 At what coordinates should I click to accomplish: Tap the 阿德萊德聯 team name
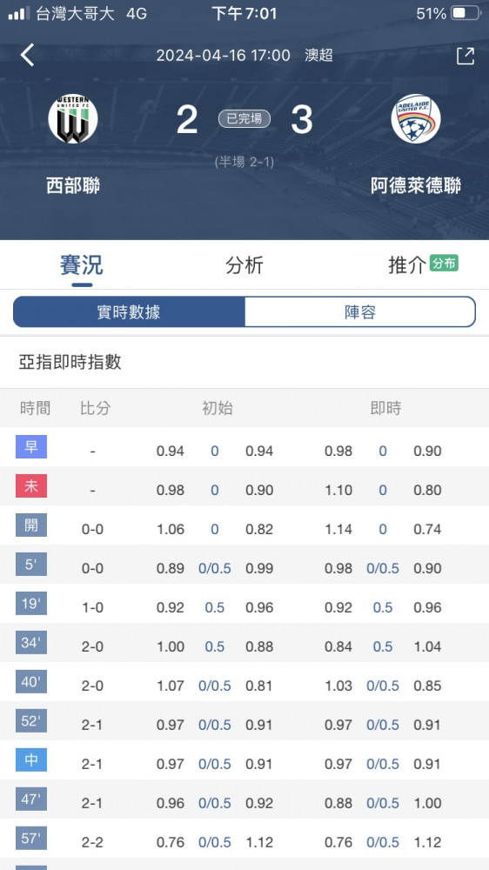tap(416, 186)
